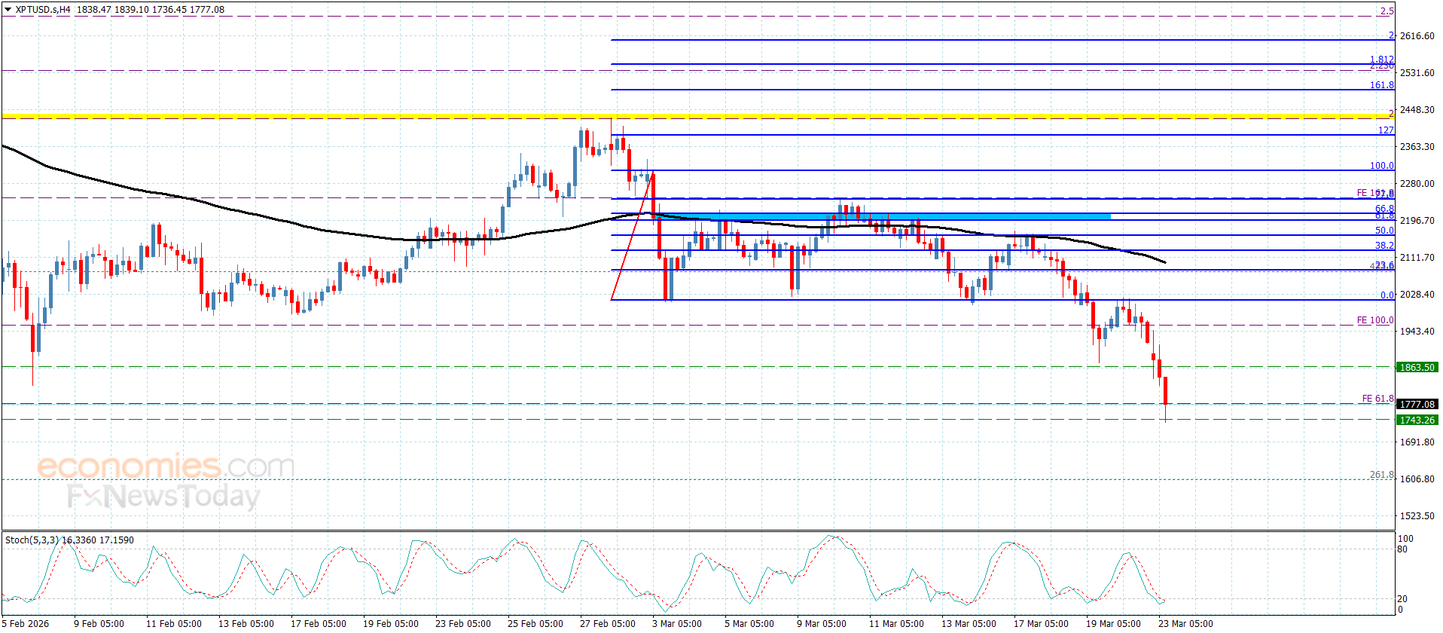Click the stochastic 80 level label
The height and width of the screenshot is (633, 1443).
1402,549
